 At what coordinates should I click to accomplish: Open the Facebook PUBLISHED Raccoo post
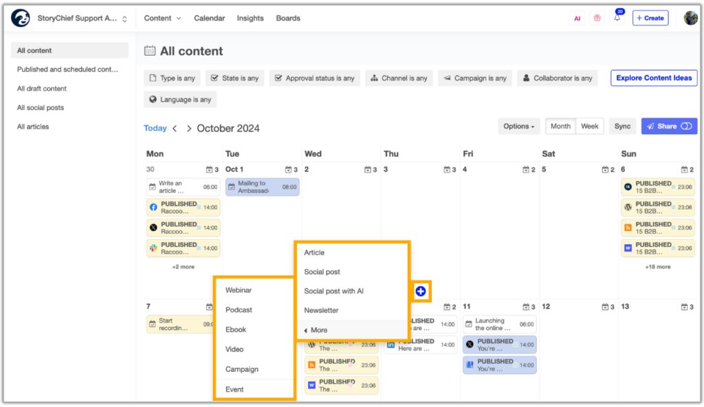pyautogui.click(x=183, y=208)
